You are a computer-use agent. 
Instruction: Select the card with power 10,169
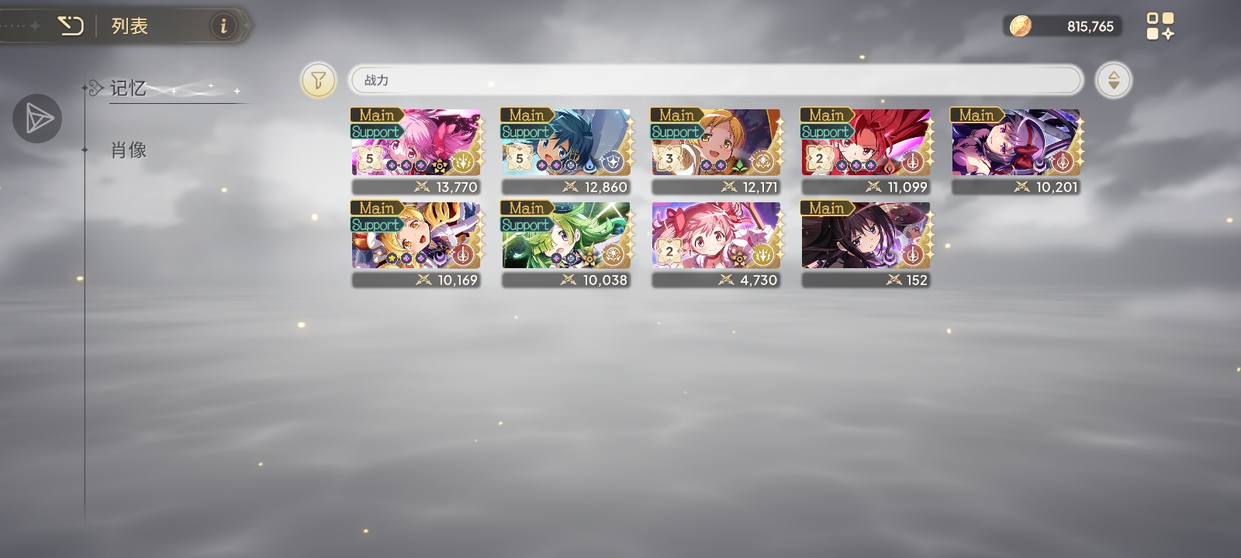pyautogui.click(x=417, y=244)
